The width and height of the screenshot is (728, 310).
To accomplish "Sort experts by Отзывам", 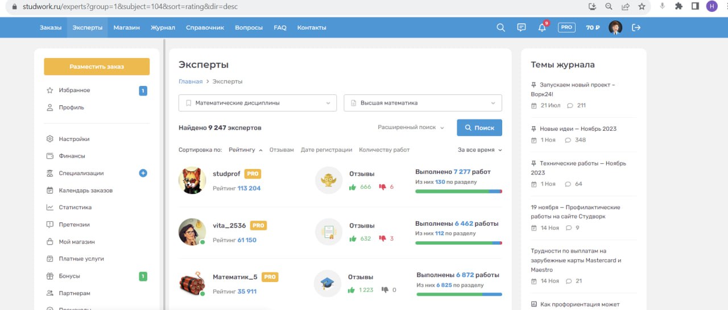I will pyautogui.click(x=282, y=150).
